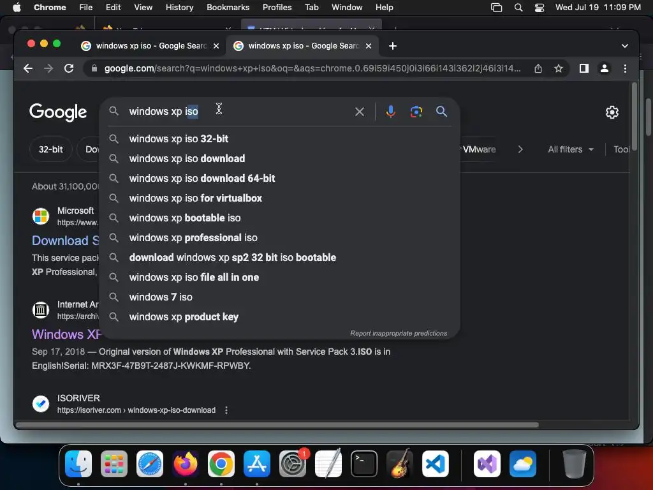Choose suggestion windows xp bootable iso
The image size is (653, 490).
(279, 218)
